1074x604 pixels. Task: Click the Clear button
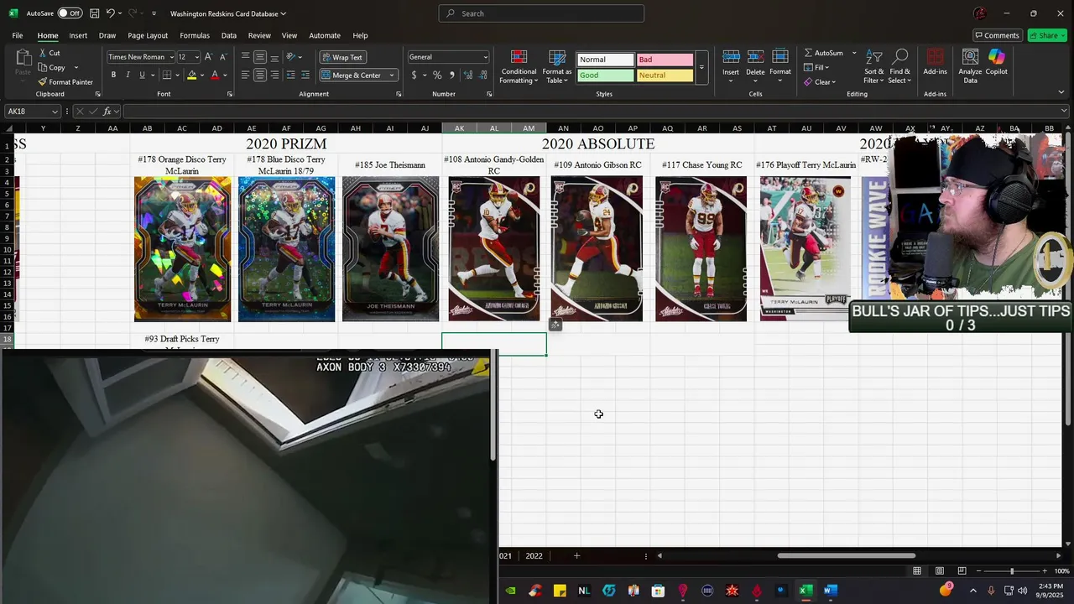point(820,82)
